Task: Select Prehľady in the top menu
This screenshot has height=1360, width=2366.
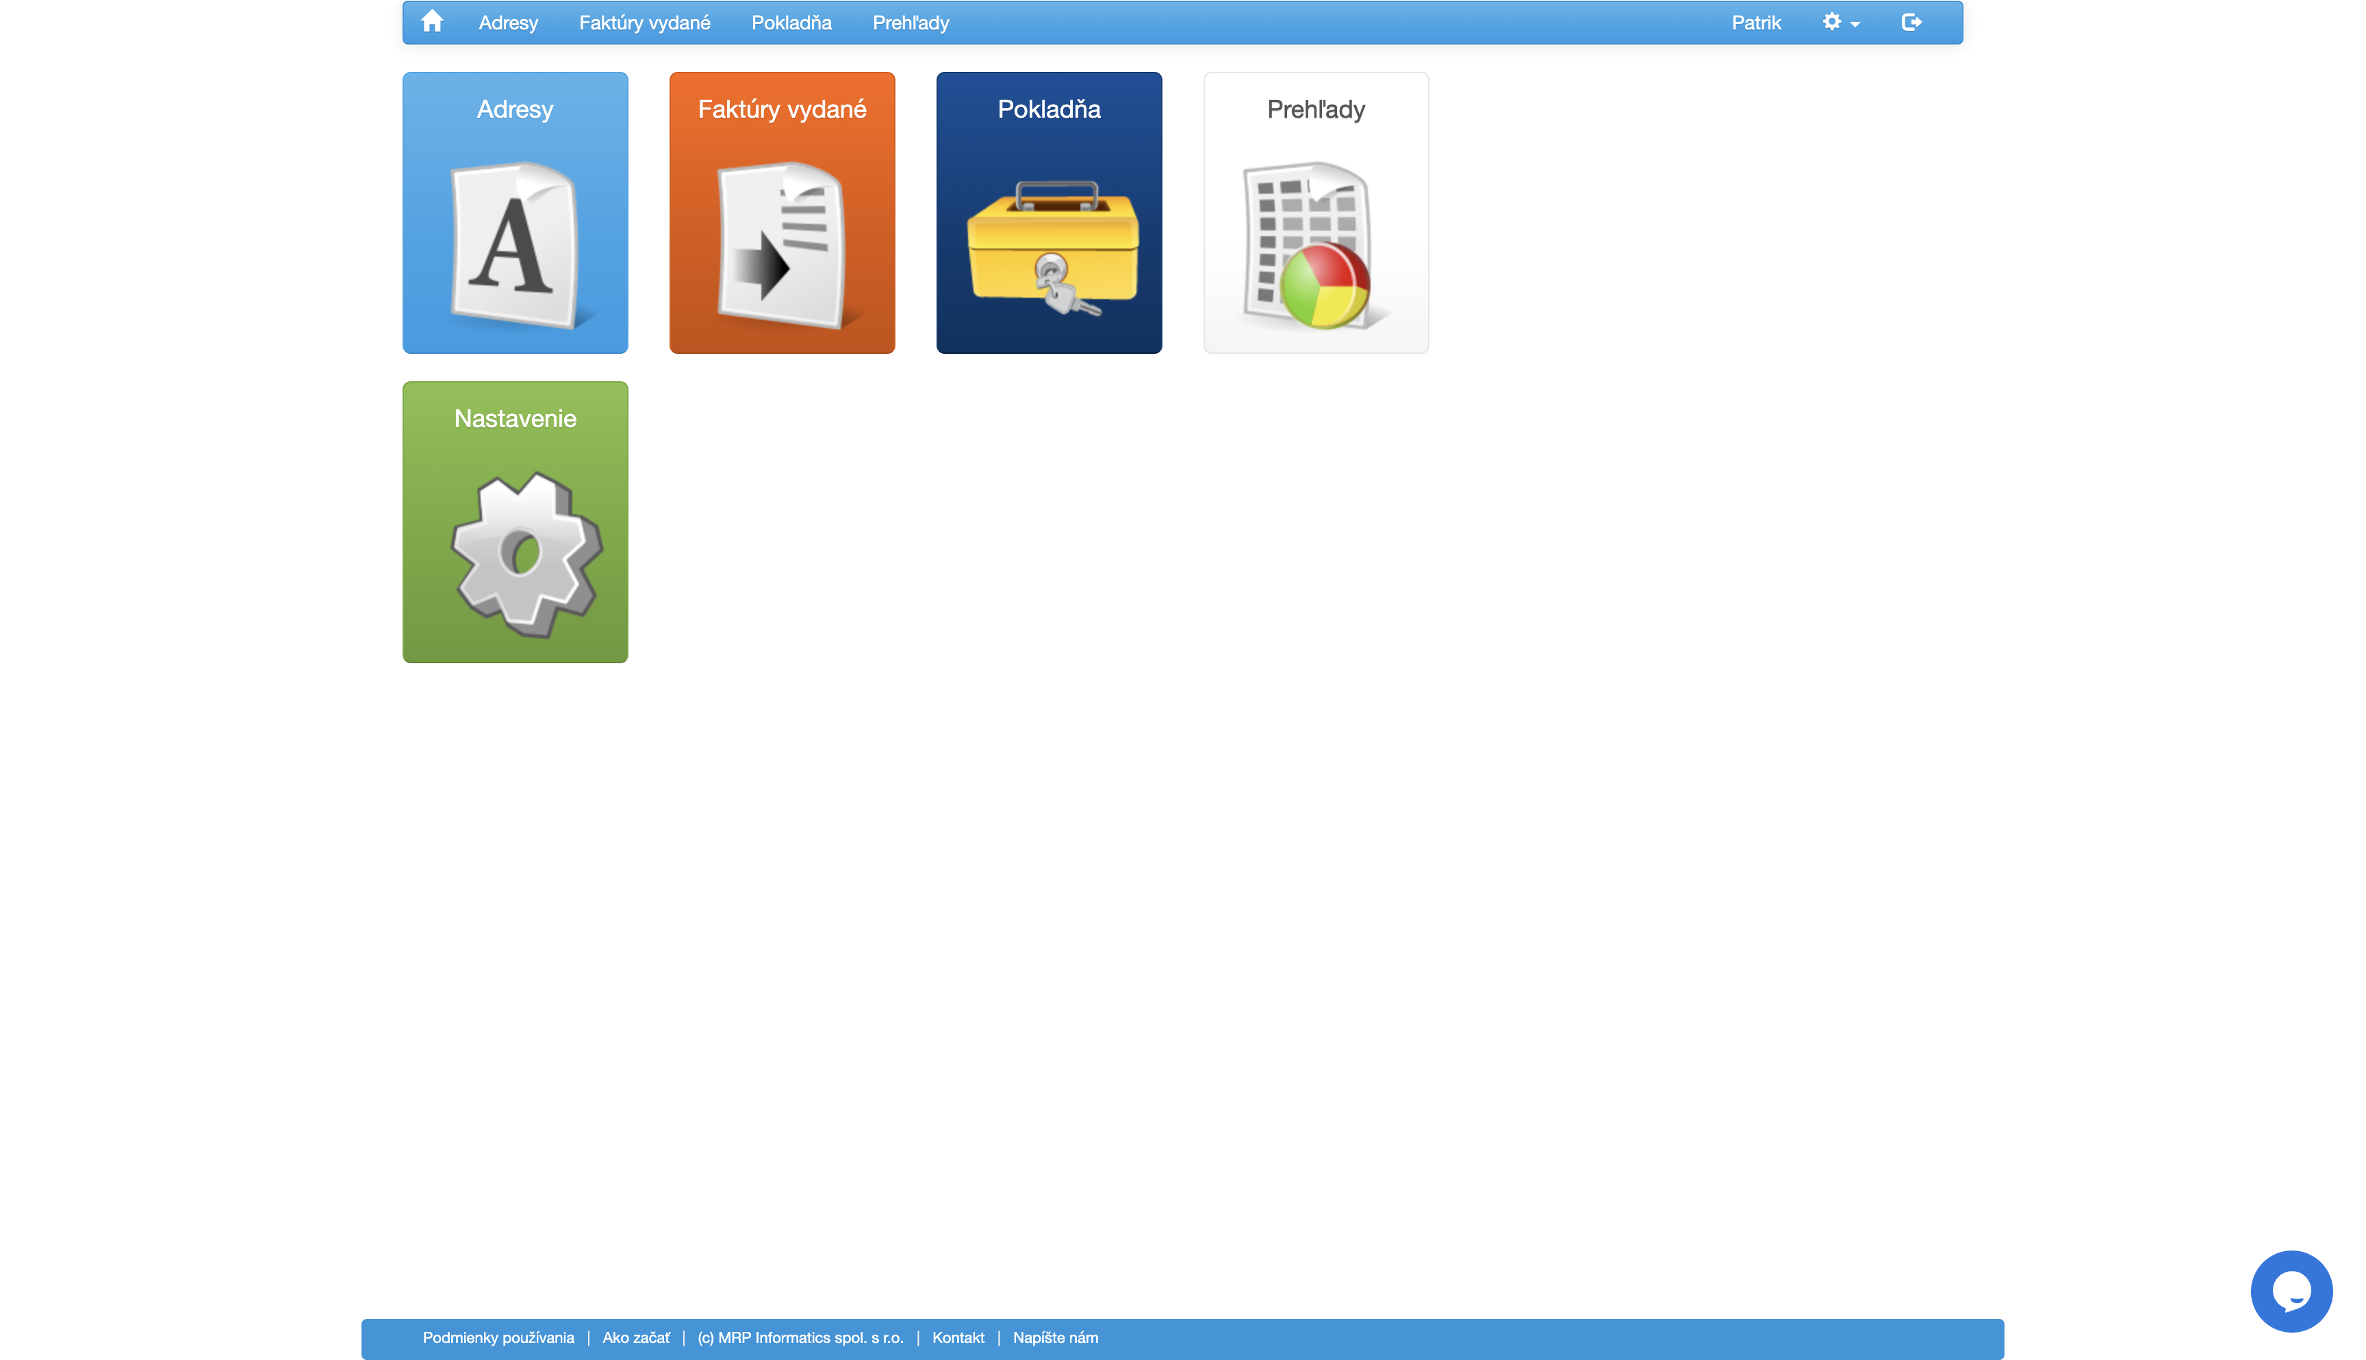Action: point(911,23)
